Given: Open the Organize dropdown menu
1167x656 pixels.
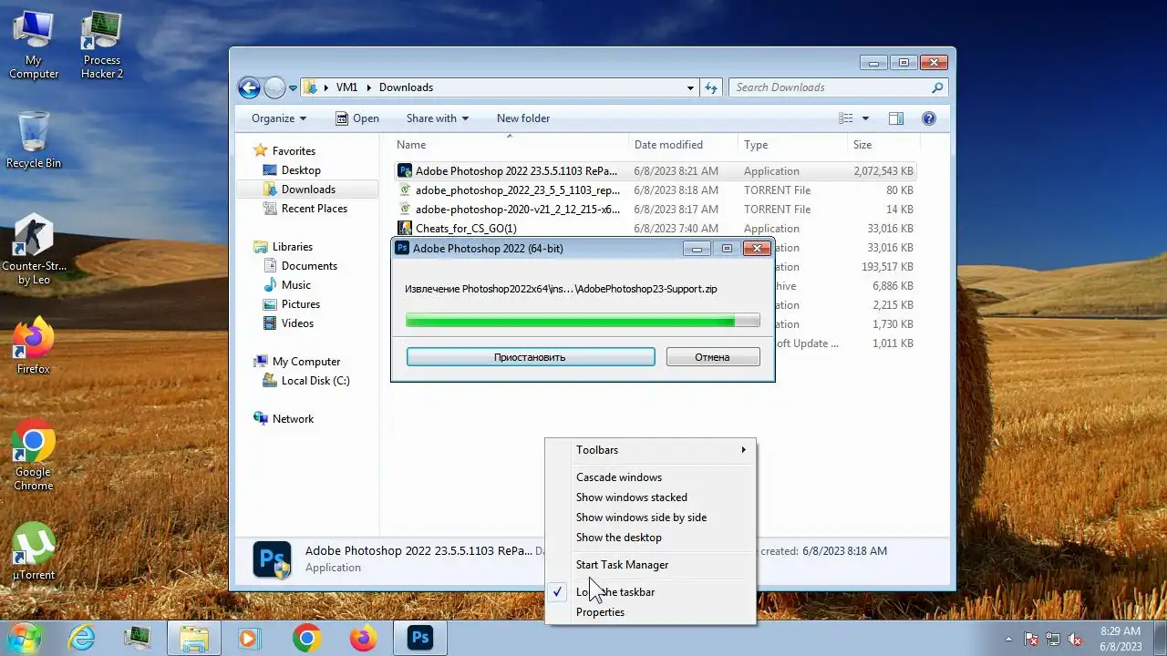Looking at the screenshot, I should tap(279, 118).
